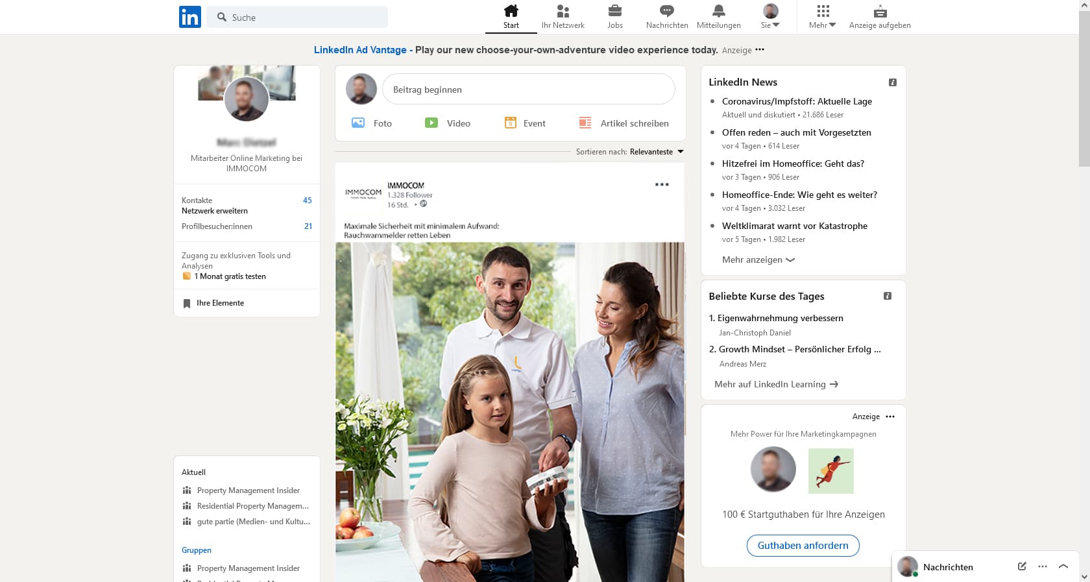Open Anzeige aufgeben
Image resolution: width=1090 pixels, height=582 pixels.
coord(880,17)
